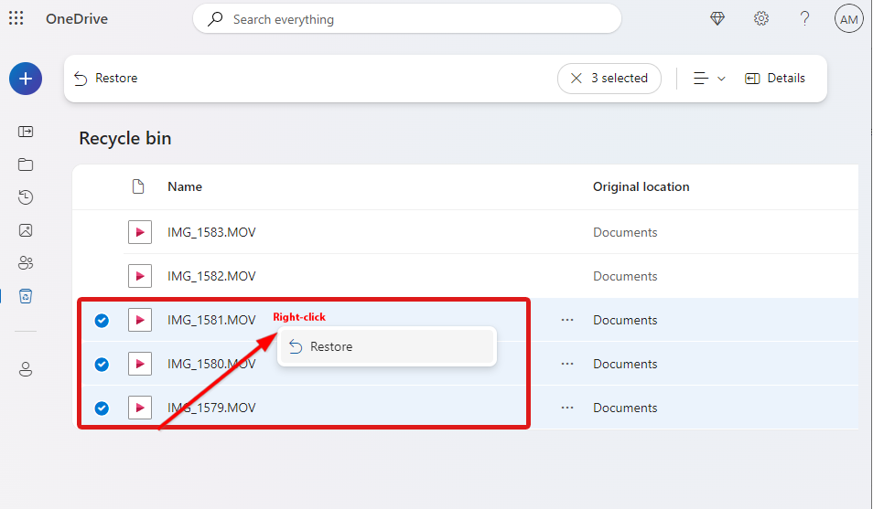The image size is (873, 509).
Task: Uncheck the IMG_1581.MOV checkbox
Action: click(102, 321)
